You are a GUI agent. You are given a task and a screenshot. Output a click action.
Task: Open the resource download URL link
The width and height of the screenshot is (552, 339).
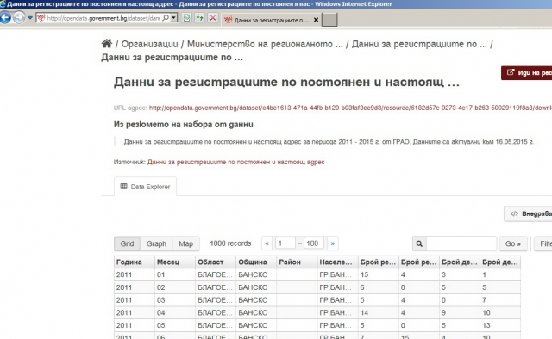350,108
